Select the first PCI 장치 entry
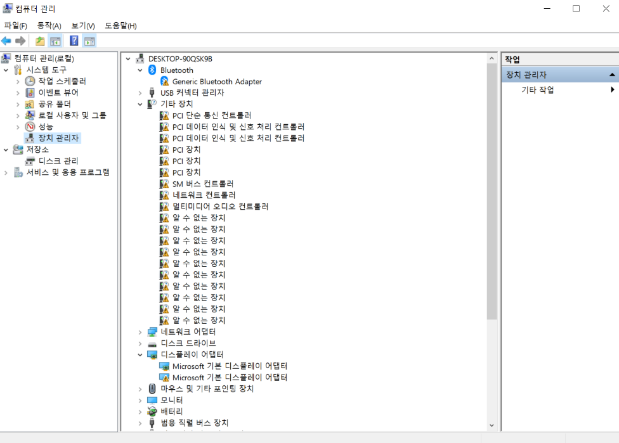The height and width of the screenshot is (443, 619). (x=186, y=150)
